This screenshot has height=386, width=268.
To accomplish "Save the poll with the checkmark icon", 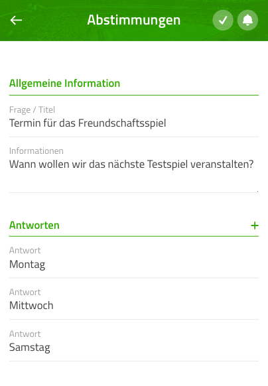I will tap(223, 20).
